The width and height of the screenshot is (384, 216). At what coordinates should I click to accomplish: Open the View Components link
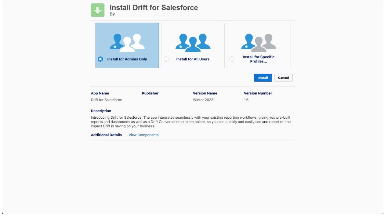click(143, 135)
